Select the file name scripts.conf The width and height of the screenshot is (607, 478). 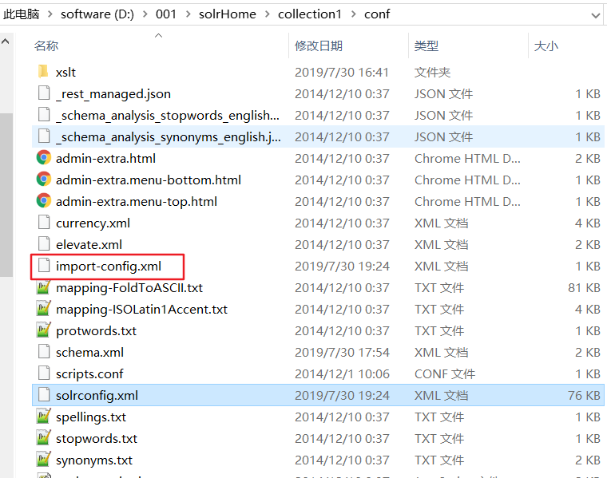[89, 373]
